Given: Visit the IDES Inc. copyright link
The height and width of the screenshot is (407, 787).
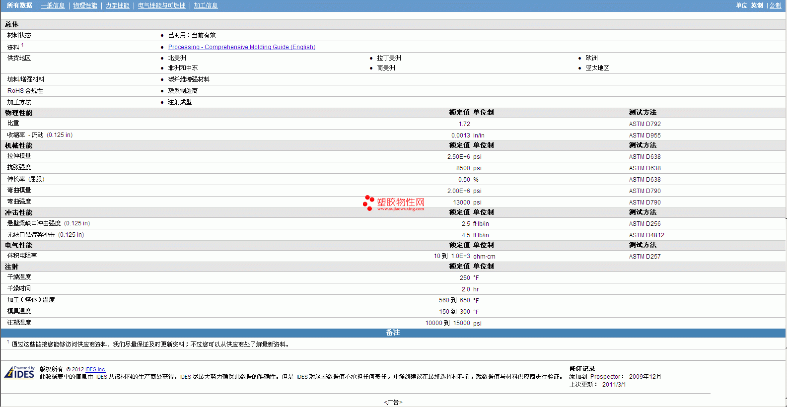Looking at the screenshot, I should pyautogui.click(x=95, y=369).
